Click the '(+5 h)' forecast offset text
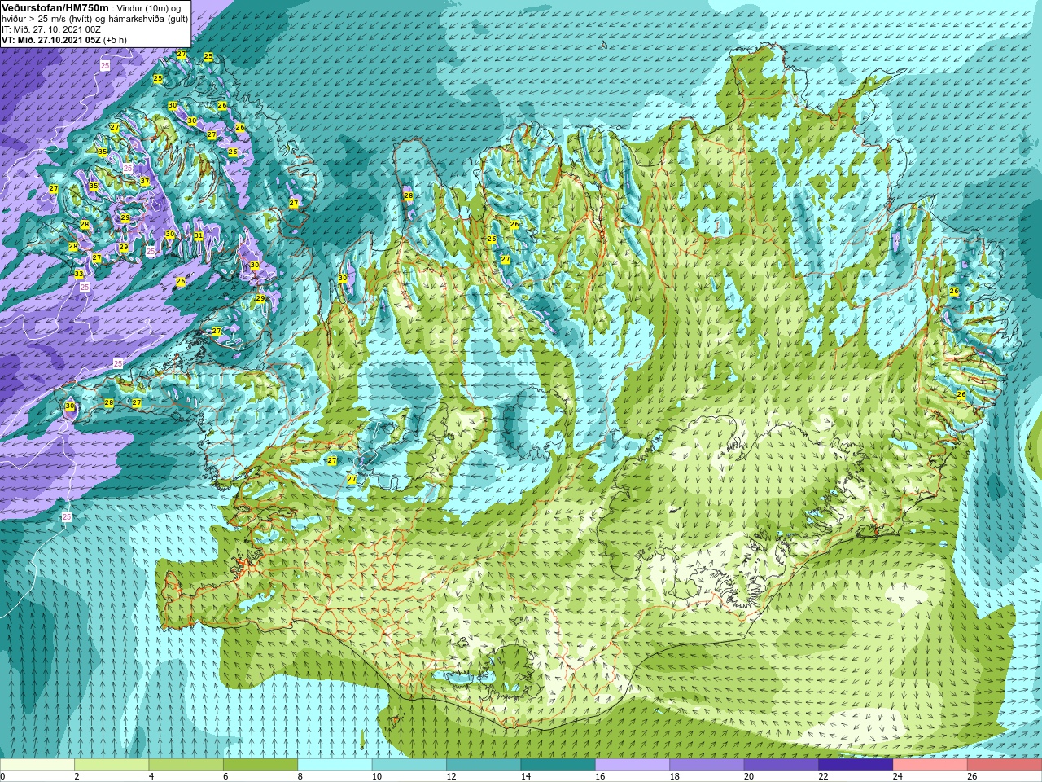 (115, 39)
